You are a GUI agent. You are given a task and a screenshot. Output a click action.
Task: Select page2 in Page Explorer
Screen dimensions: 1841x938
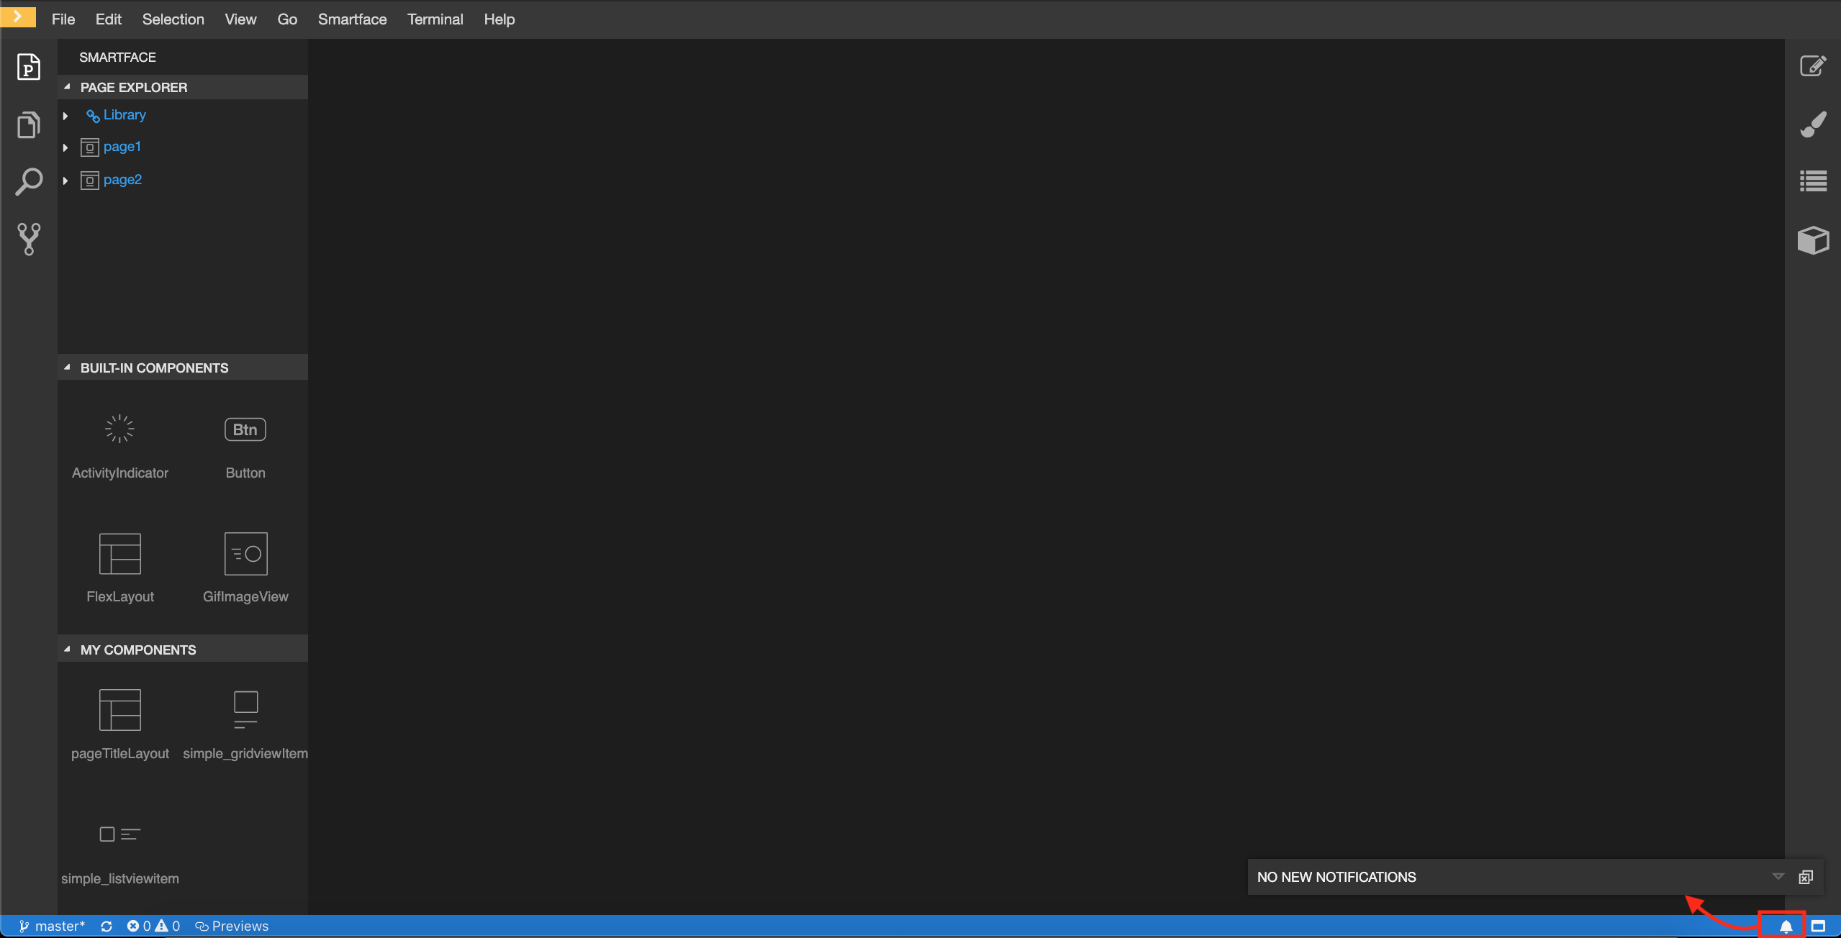click(123, 180)
